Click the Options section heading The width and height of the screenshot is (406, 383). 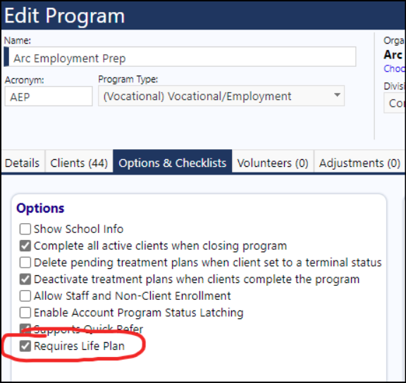pyautogui.click(x=40, y=208)
